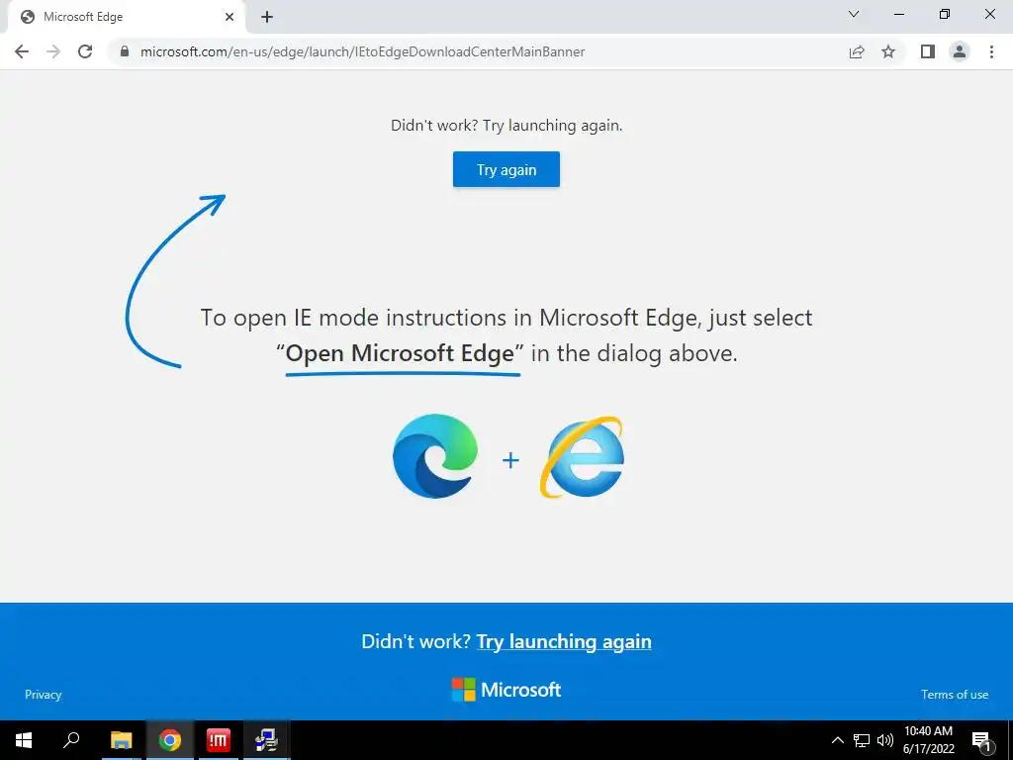
Task: Open the side panel icon
Action: point(928,51)
